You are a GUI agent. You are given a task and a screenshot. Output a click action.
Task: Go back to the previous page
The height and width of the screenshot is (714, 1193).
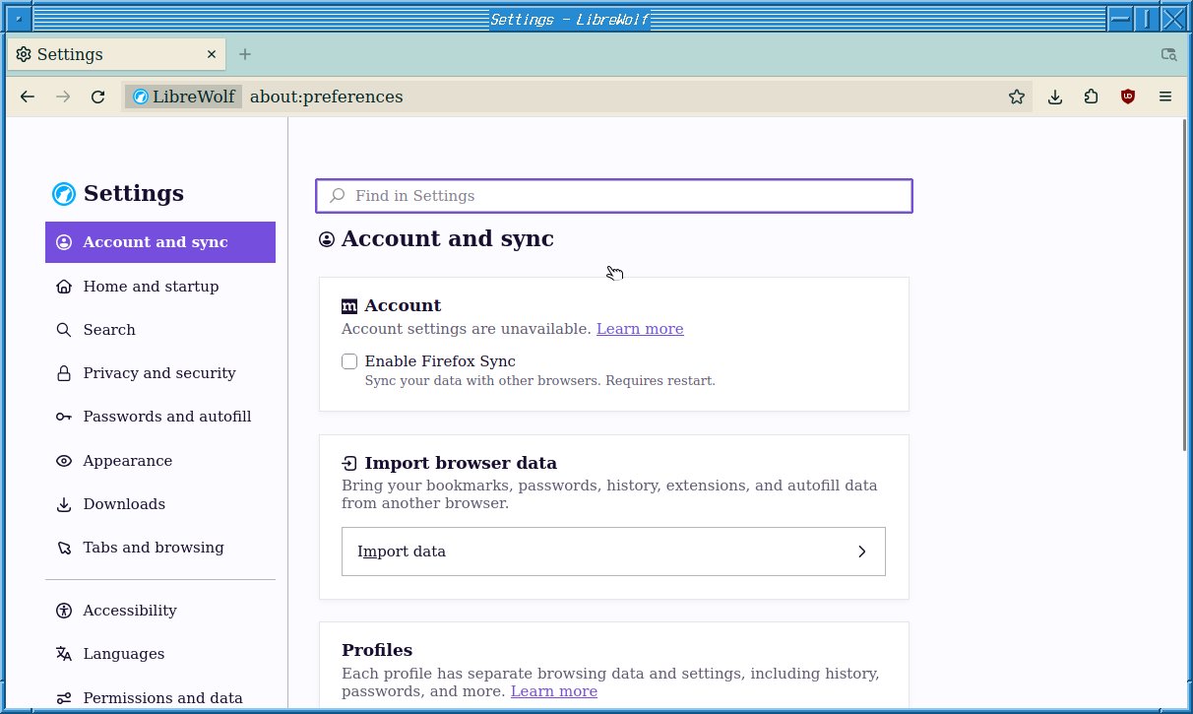(x=28, y=97)
